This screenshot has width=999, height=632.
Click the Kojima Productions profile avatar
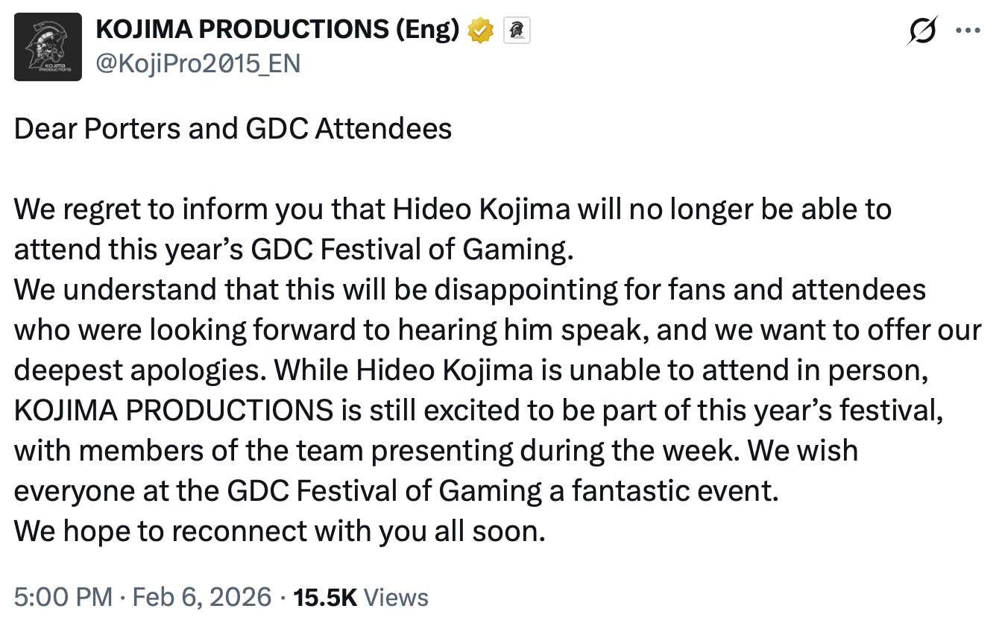(48, 48)
